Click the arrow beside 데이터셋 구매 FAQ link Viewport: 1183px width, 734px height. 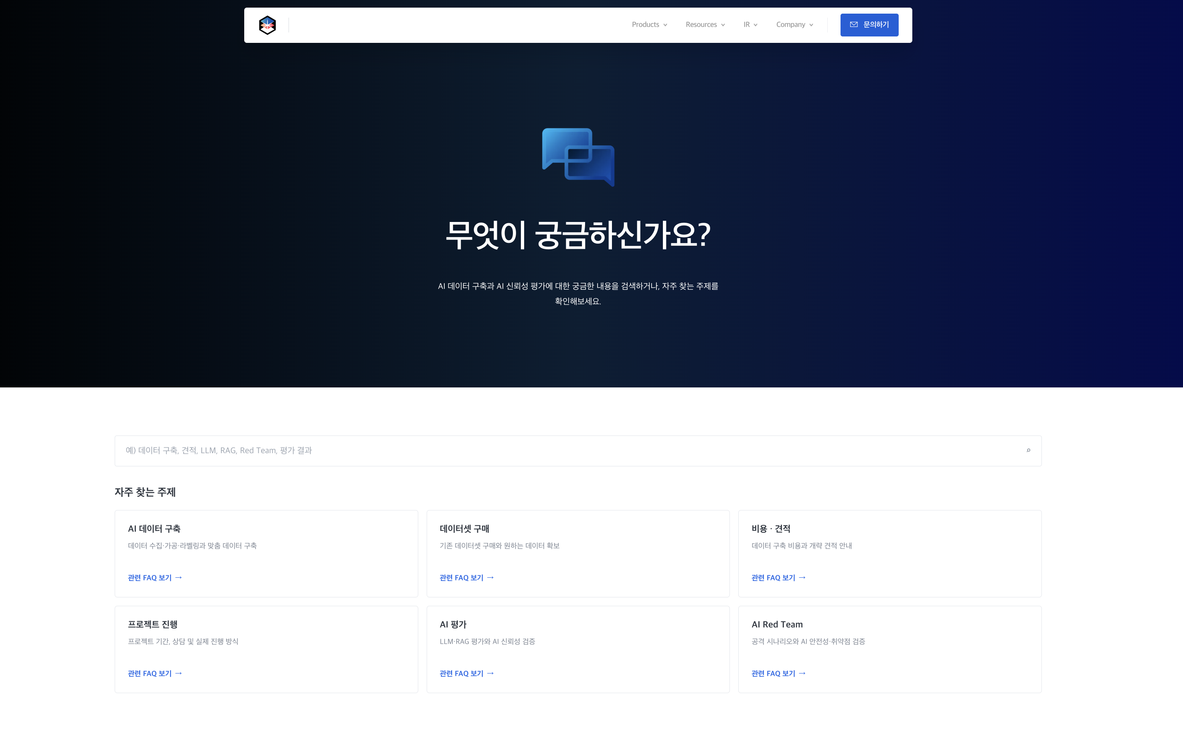pyautogui.click(x=490, y=578)
